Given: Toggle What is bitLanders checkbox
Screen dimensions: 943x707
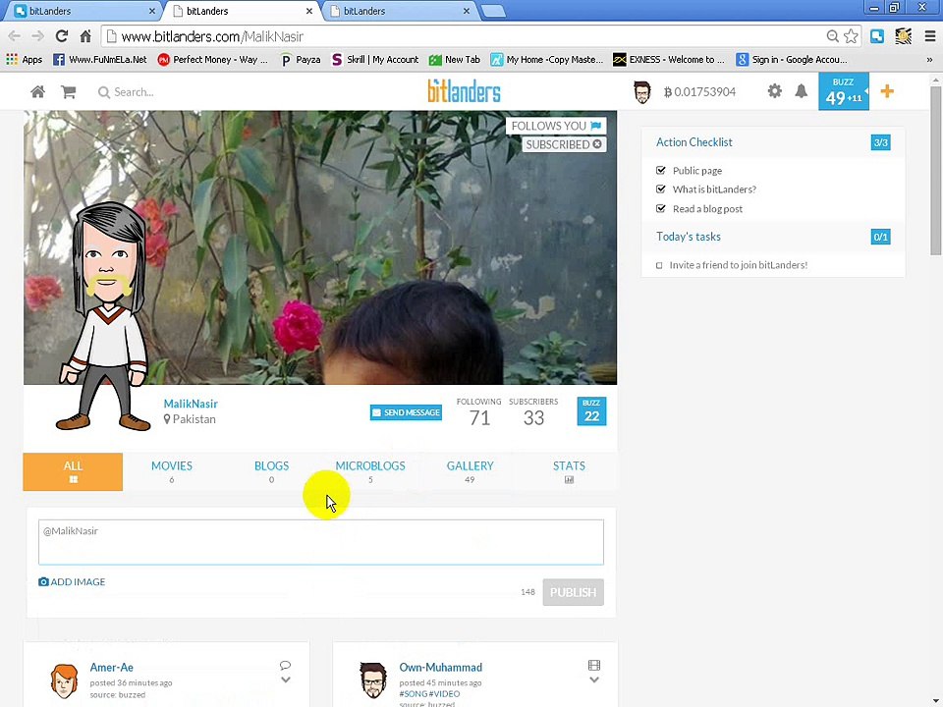Looking at the screenshot, I should (x=660, y=189).
